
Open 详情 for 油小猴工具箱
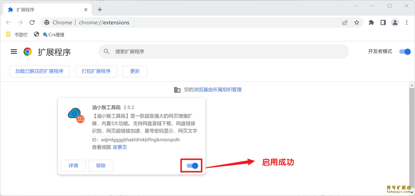pos(73,166)
